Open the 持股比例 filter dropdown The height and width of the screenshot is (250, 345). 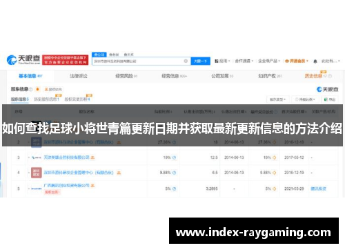click(x=305, y=99)
